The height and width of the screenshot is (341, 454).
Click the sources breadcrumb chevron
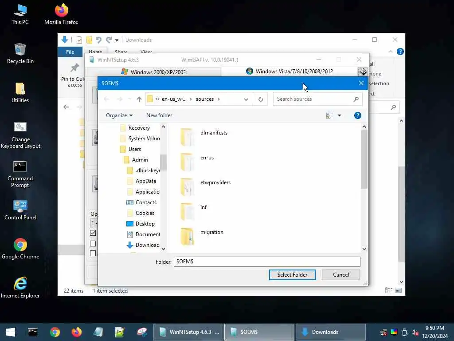(219, 99)
